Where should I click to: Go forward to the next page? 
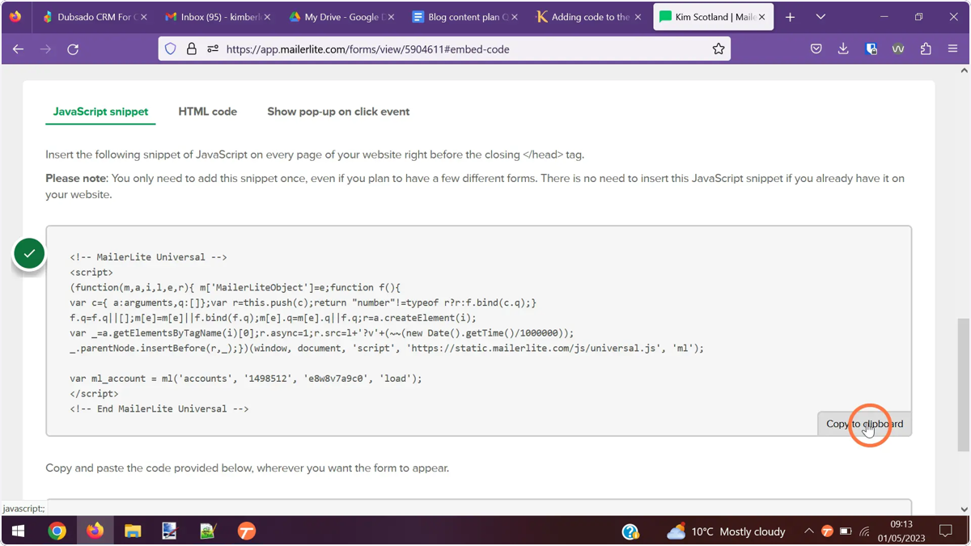tap(46, 49)
